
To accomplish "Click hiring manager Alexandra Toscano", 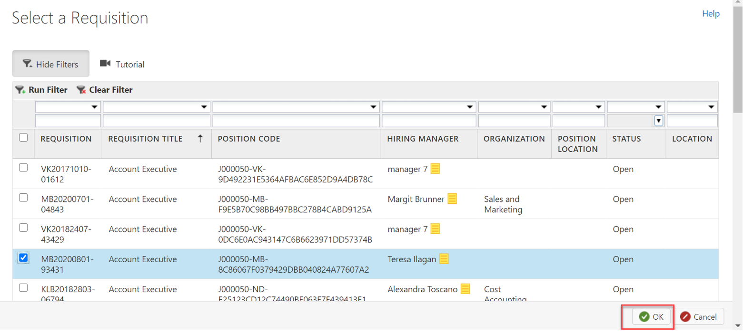I will (x=423, y=289).
